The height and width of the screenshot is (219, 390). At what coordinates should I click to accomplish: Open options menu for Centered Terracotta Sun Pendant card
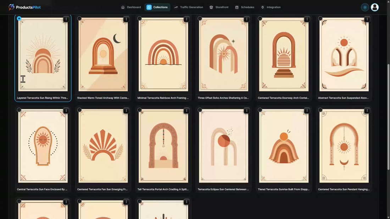tap(367, 110)
